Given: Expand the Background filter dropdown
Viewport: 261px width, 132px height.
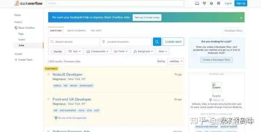Looking at the screenshot, I should pos(143,51).
